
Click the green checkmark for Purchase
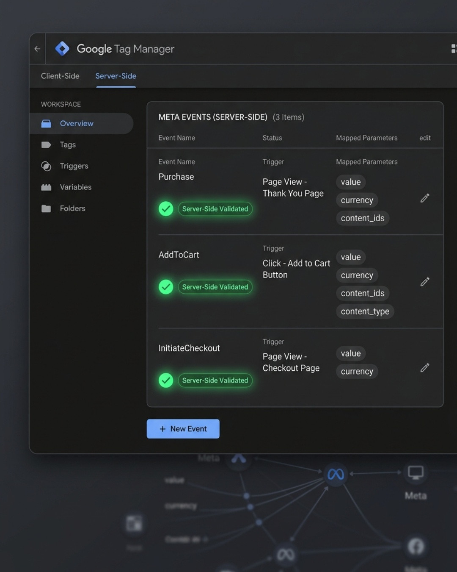[x=166, y=208]
